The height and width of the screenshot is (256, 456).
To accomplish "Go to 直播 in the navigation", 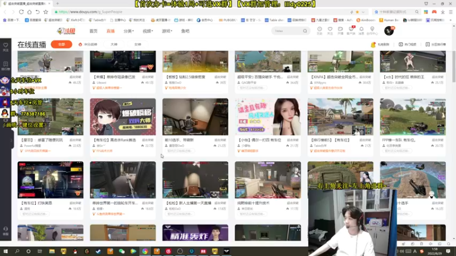I will (111, 31).
